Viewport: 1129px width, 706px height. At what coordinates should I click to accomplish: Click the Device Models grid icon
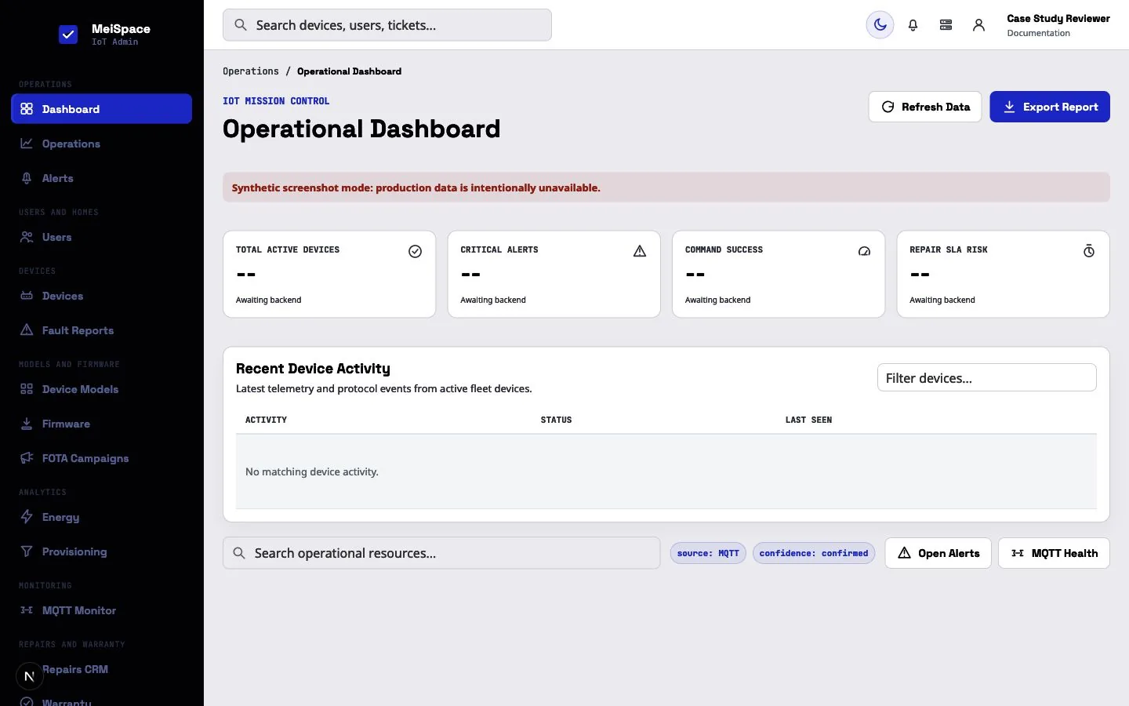(27, 389)
